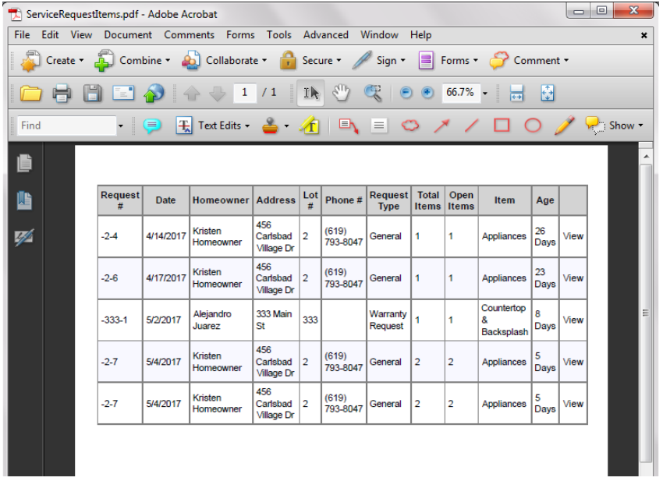The width and height of the screenshot is (663, 481).
Task: Add a Sticky Note comment
Action: click(152, 126)
